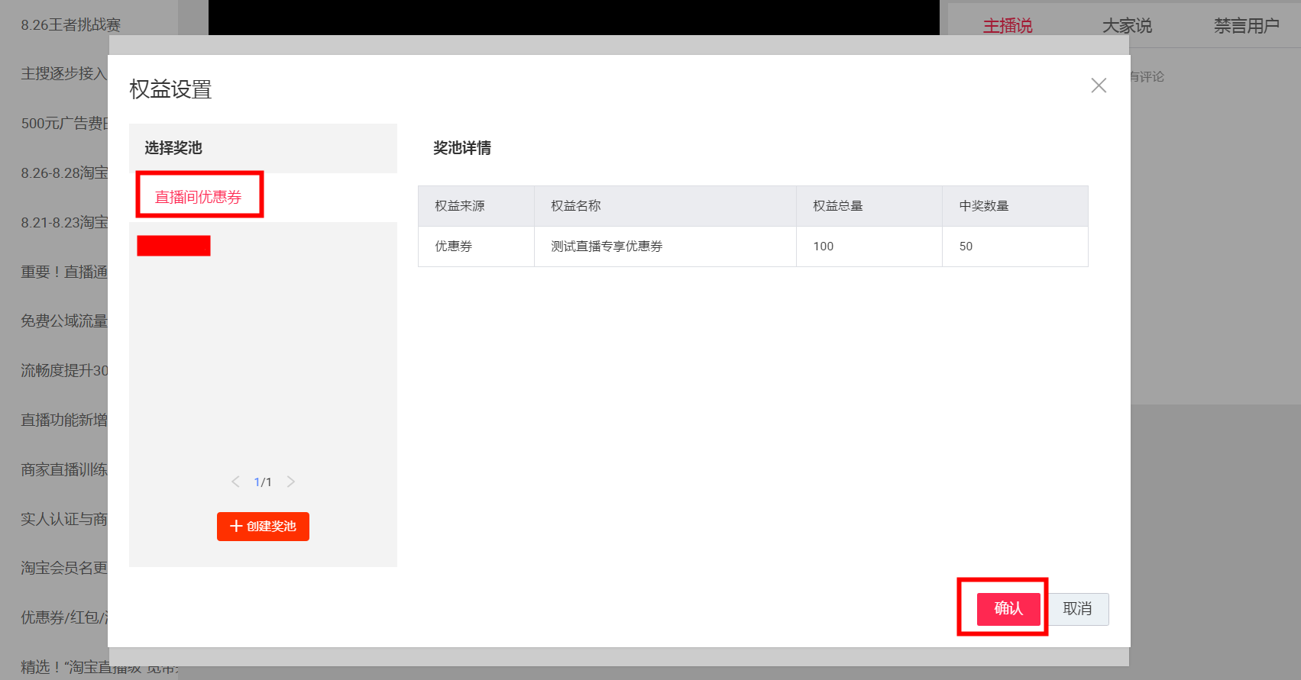This screenshot has width=1301, height=680.
Task: Confirm with the 确认 button
Action: click(1008, 609)
